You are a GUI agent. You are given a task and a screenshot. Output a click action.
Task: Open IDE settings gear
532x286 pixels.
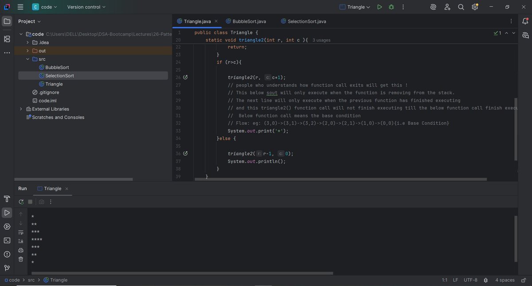tap(475, 7)
